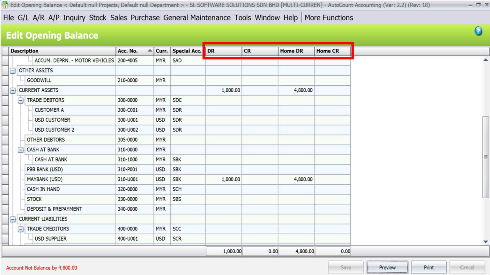Collapse the CURRENT ASSETS group
Viewport: 490px width, 275px height.
point(13,91)
